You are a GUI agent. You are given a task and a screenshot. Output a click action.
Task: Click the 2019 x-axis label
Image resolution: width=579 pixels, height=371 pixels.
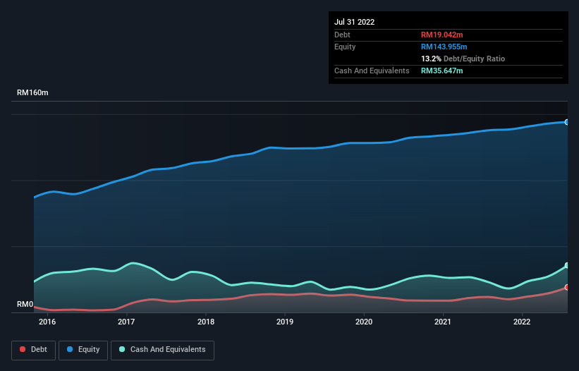(285, 322)
